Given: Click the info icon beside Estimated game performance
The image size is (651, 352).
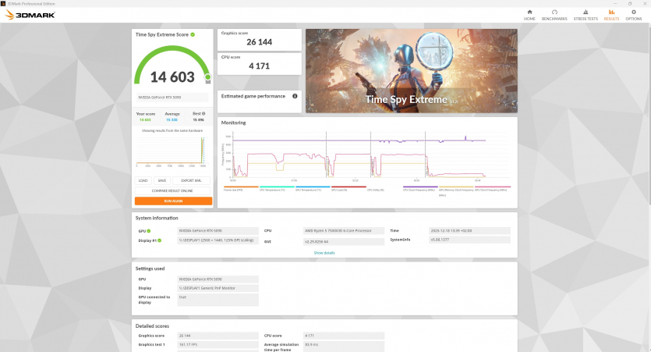Looking at the screenshot, I should (295, 96).
